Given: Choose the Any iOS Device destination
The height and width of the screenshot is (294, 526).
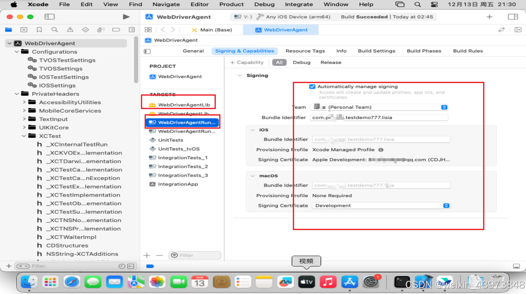Looking at the screenshot, I should coord(298,17).
